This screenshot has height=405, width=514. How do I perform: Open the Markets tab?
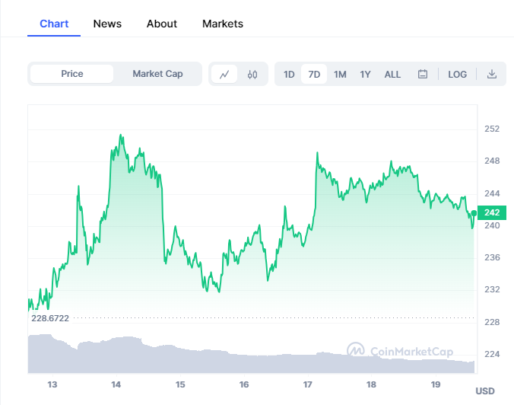pos(223,24)
